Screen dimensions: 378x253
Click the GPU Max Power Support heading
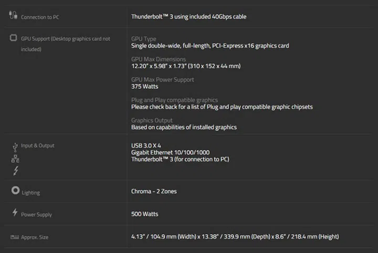coord(162,80)
